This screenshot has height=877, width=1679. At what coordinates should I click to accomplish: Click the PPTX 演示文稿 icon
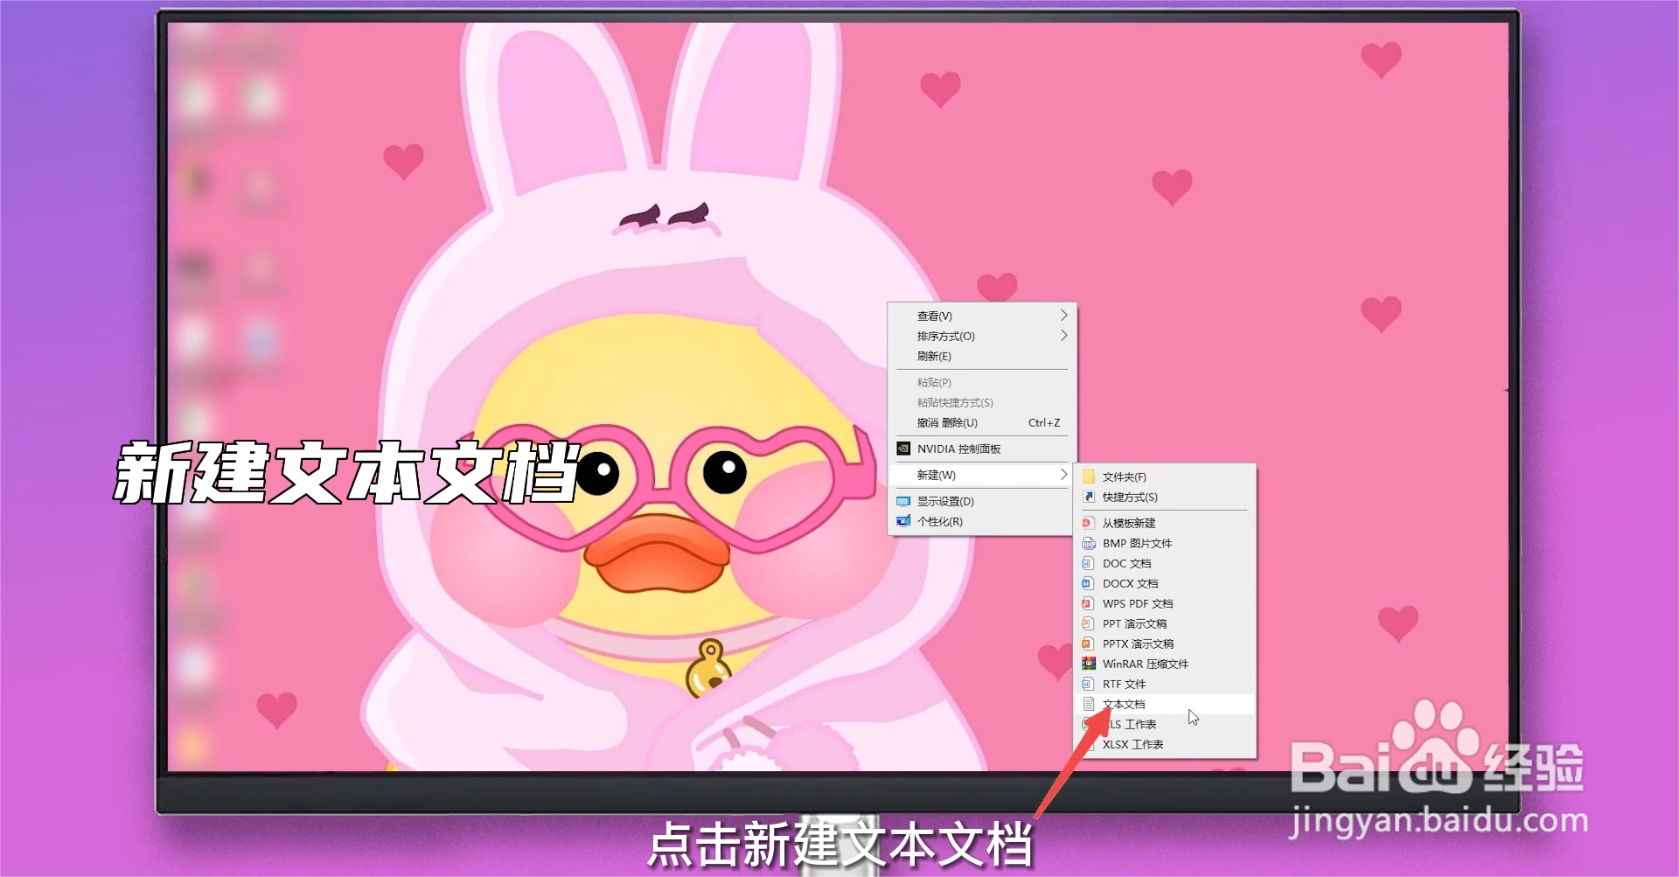point(1089,644)
